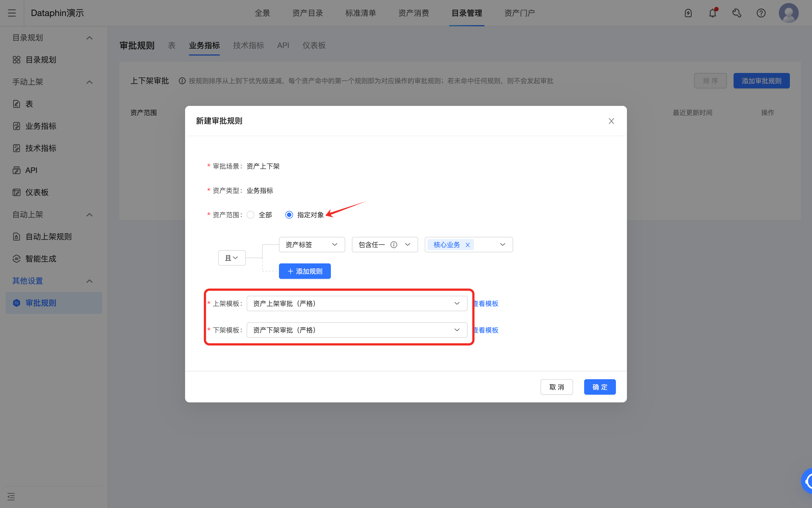Open 智能生成 with the AI icon
Screen dimensions: 812x508
tap(40, 259)
